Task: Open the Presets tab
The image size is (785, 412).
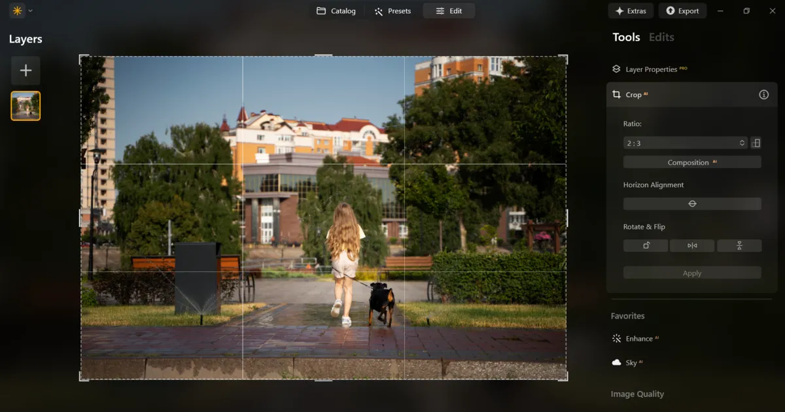Action: click(x=393, y=10)
